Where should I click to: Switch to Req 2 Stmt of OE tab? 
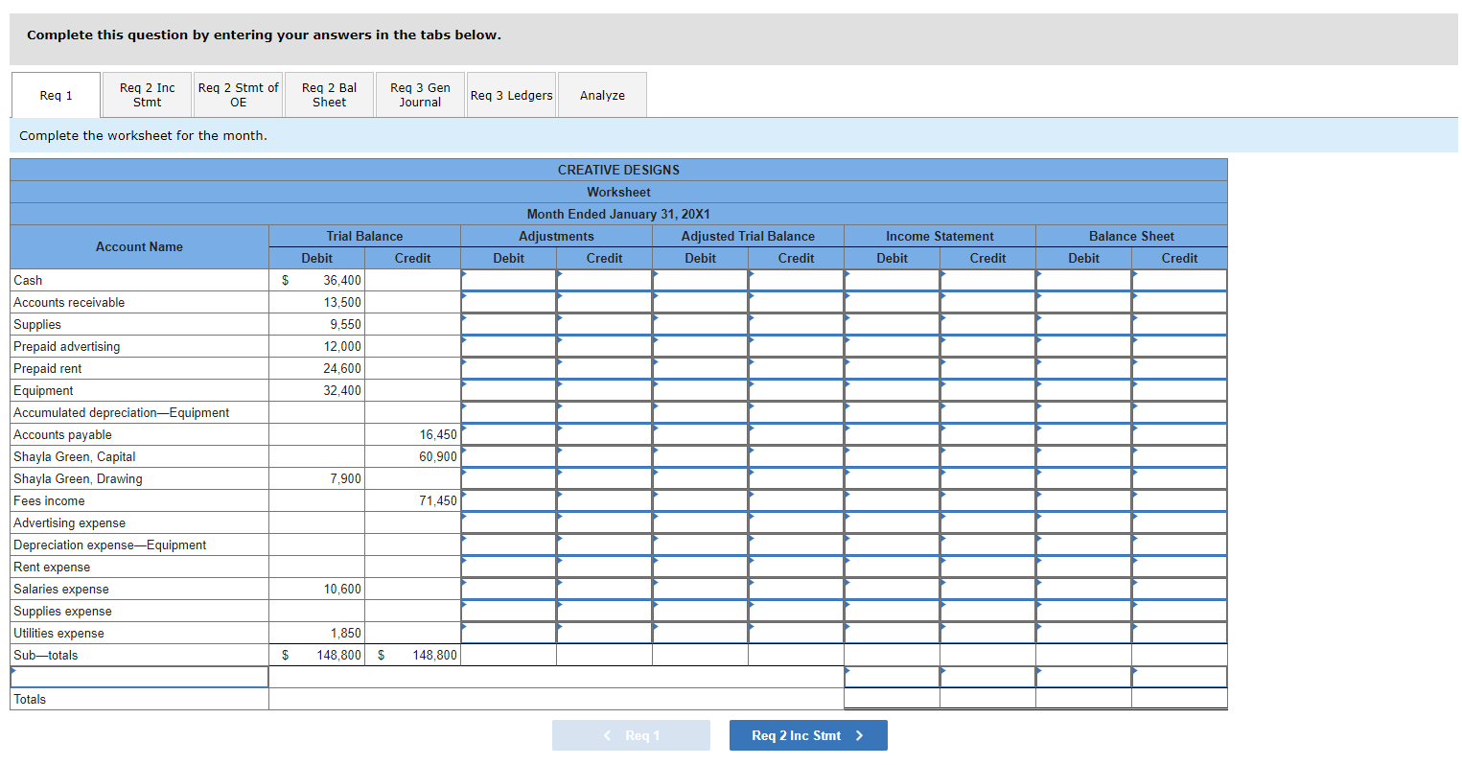[x=238, y=95]
